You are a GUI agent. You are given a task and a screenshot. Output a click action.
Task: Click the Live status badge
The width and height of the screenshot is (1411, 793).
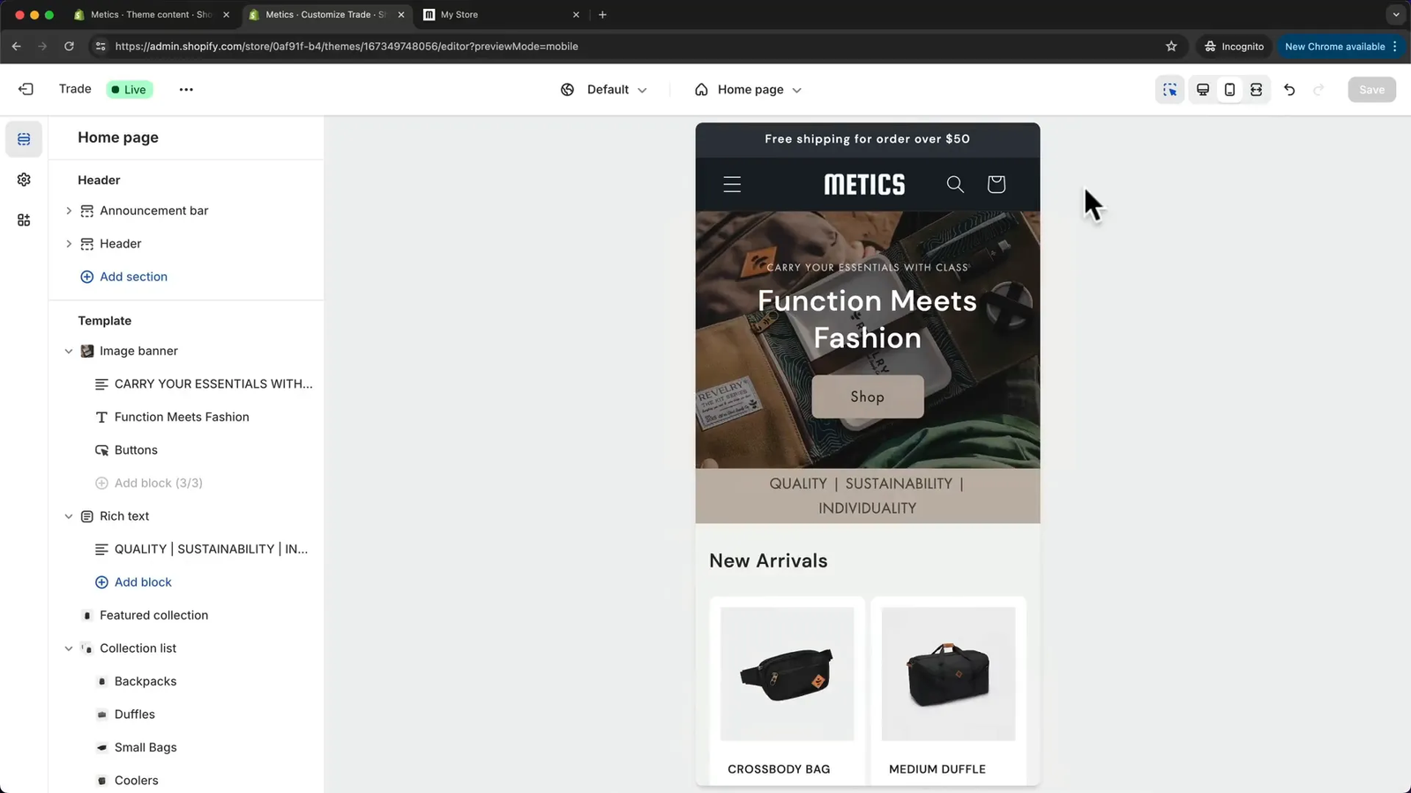130,90
